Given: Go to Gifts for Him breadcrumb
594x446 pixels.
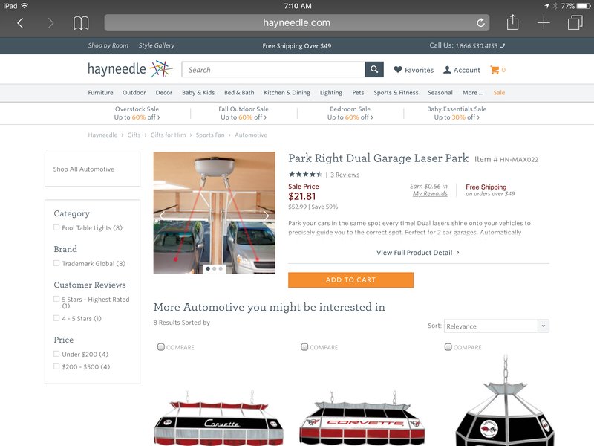Looking at the screenshot, I should click(x=169, y=135).
